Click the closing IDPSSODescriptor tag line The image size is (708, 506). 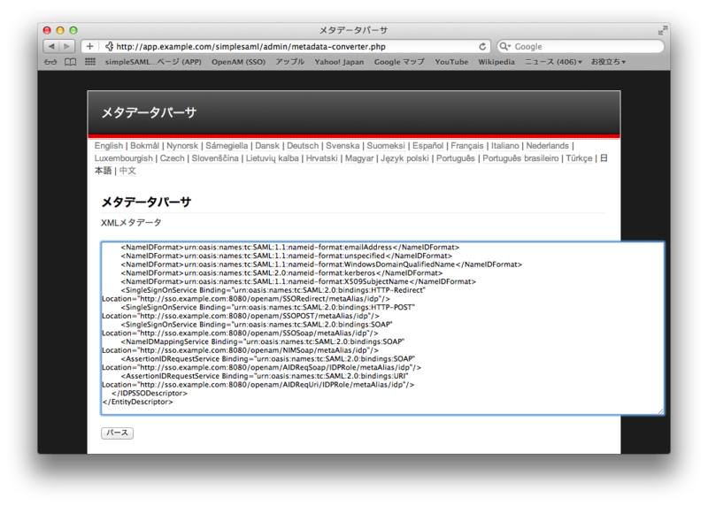click(149, 393)
